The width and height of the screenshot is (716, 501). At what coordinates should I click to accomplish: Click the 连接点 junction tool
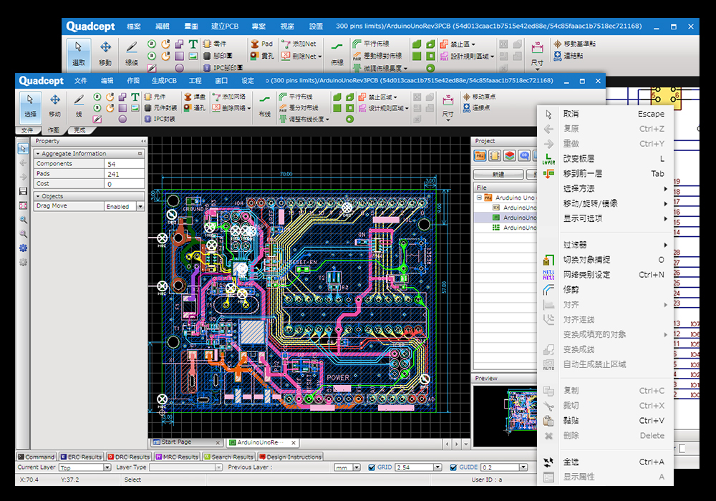tap(476, 108)
